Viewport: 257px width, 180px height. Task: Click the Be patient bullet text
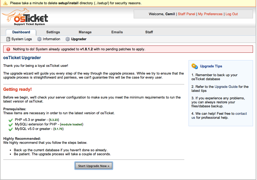[x=62, y=154]
